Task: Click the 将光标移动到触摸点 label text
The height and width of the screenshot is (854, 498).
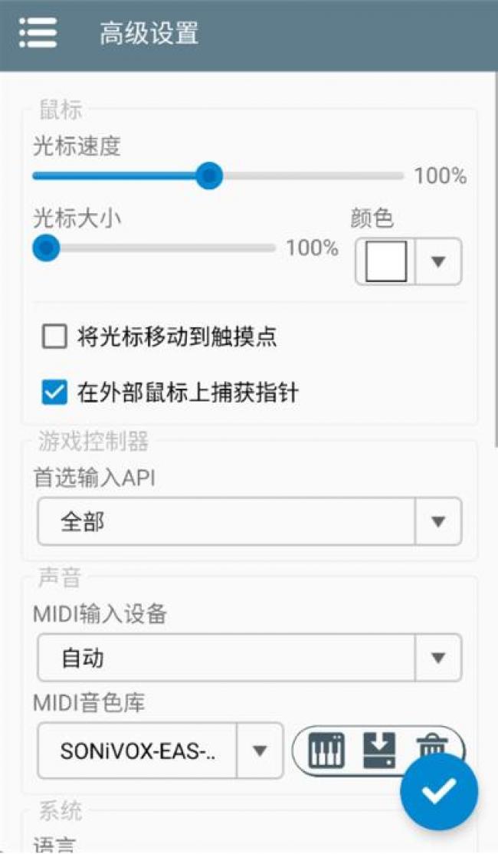Action: 177,337
